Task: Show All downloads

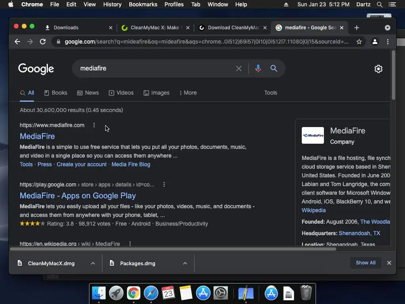Action: pyautogui.click(x=365, y=263)
